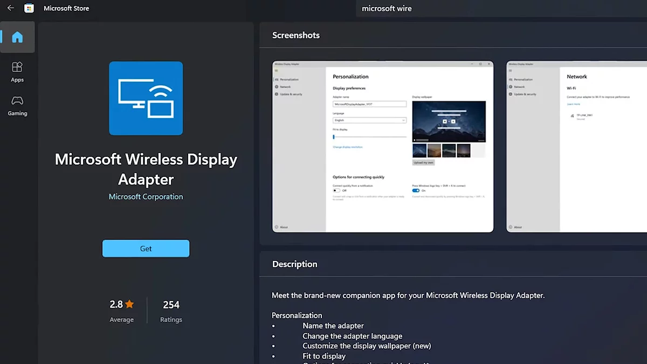
Task: Click the Description section heading
Action: (295, 264)
